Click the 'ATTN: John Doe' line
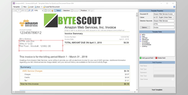 point(27,41)
